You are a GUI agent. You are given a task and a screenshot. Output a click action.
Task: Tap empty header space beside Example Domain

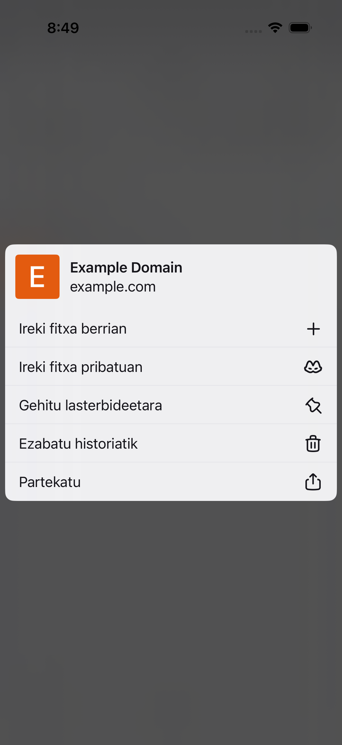pyautogui.click(x=257, y=277)
